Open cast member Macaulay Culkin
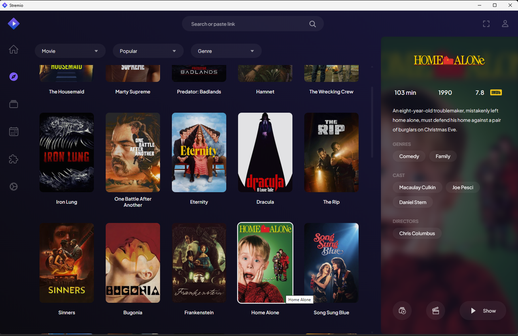518x336 pixels. point(417,187)
